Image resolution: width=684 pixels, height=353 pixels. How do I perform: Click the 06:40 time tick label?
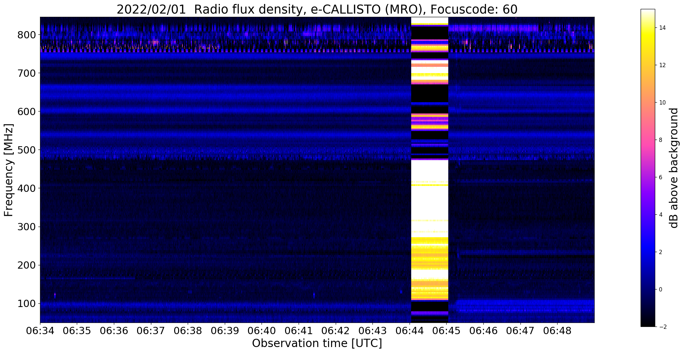(262, 331)
